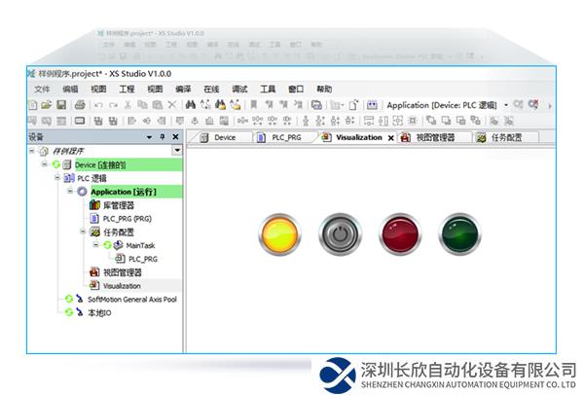Select PLC_PRG (PRG) in device tree
This screenshot has width=584, height=395.
point(127,219)
